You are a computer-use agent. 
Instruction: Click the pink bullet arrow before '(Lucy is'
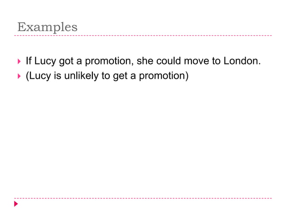[19, 76]
